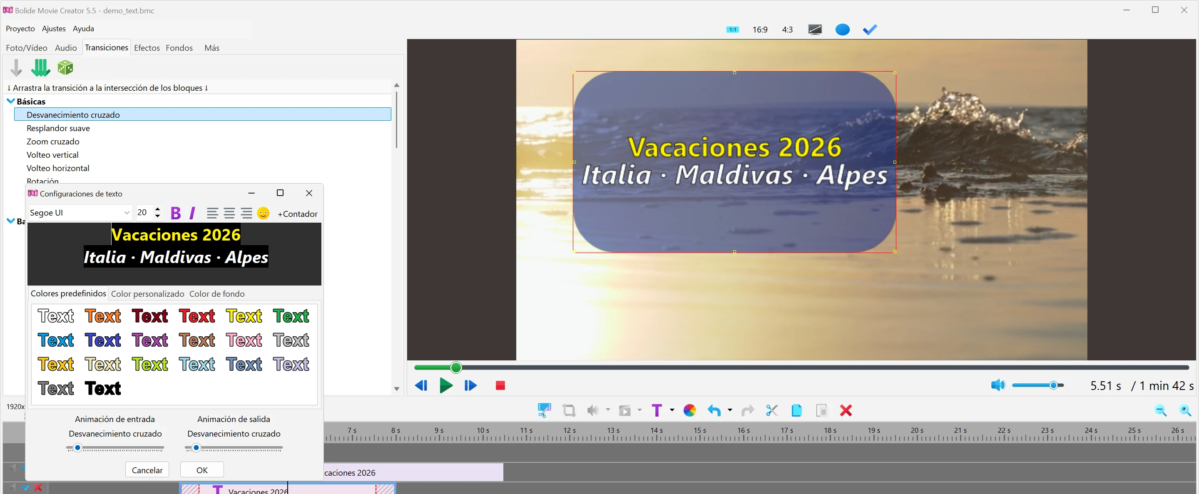1199x494 pixels.
Task: Select Resplandor suave transition
Action: tap(58, 128)
